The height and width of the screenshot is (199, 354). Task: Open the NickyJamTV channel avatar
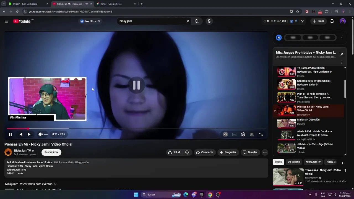8,152
